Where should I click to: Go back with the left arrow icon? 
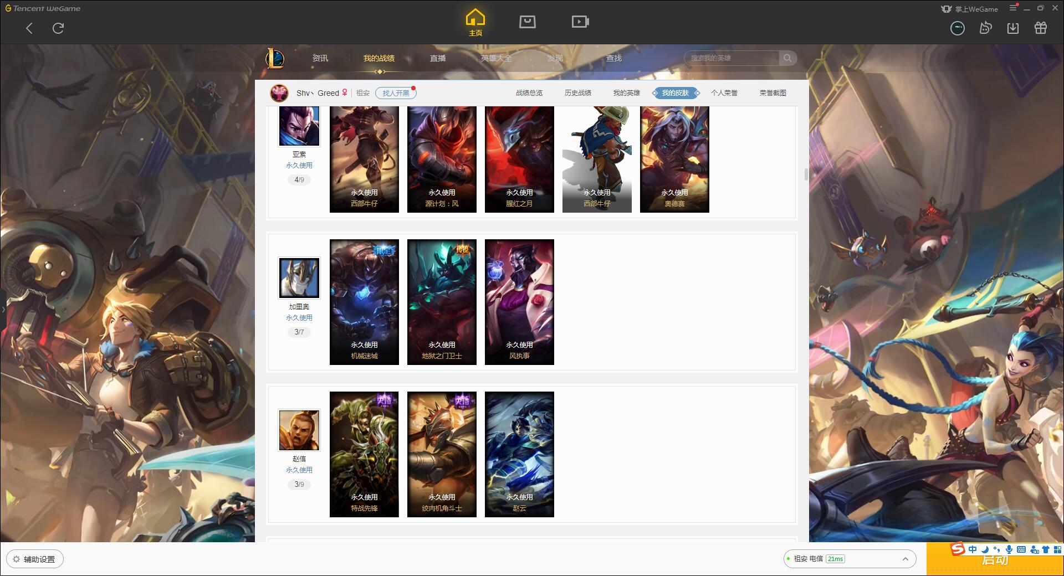point(29,28)
